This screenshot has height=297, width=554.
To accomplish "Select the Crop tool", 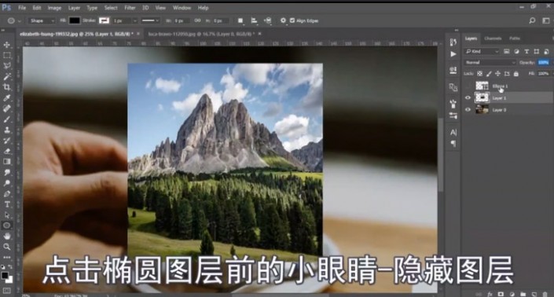I will pos(7,87).
